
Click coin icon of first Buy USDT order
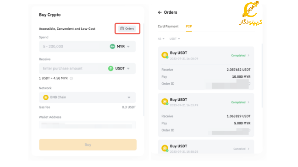[x=165, y=55]
